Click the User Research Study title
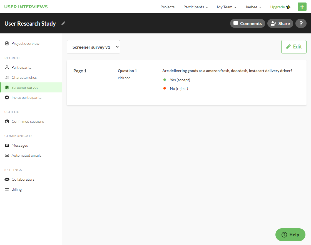Viewport: 311px width, 245px height. [x=30, y=23]
